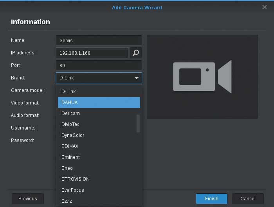Image resolution: width=274 pixels, height=207 pixels.
Task: Focus the Name field containing Servis
Action: pyautogui.click(x=99, y=41)
